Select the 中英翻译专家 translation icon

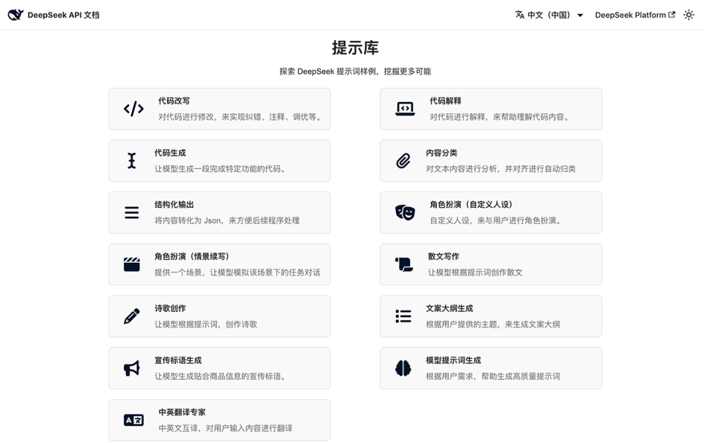[132, 420]
